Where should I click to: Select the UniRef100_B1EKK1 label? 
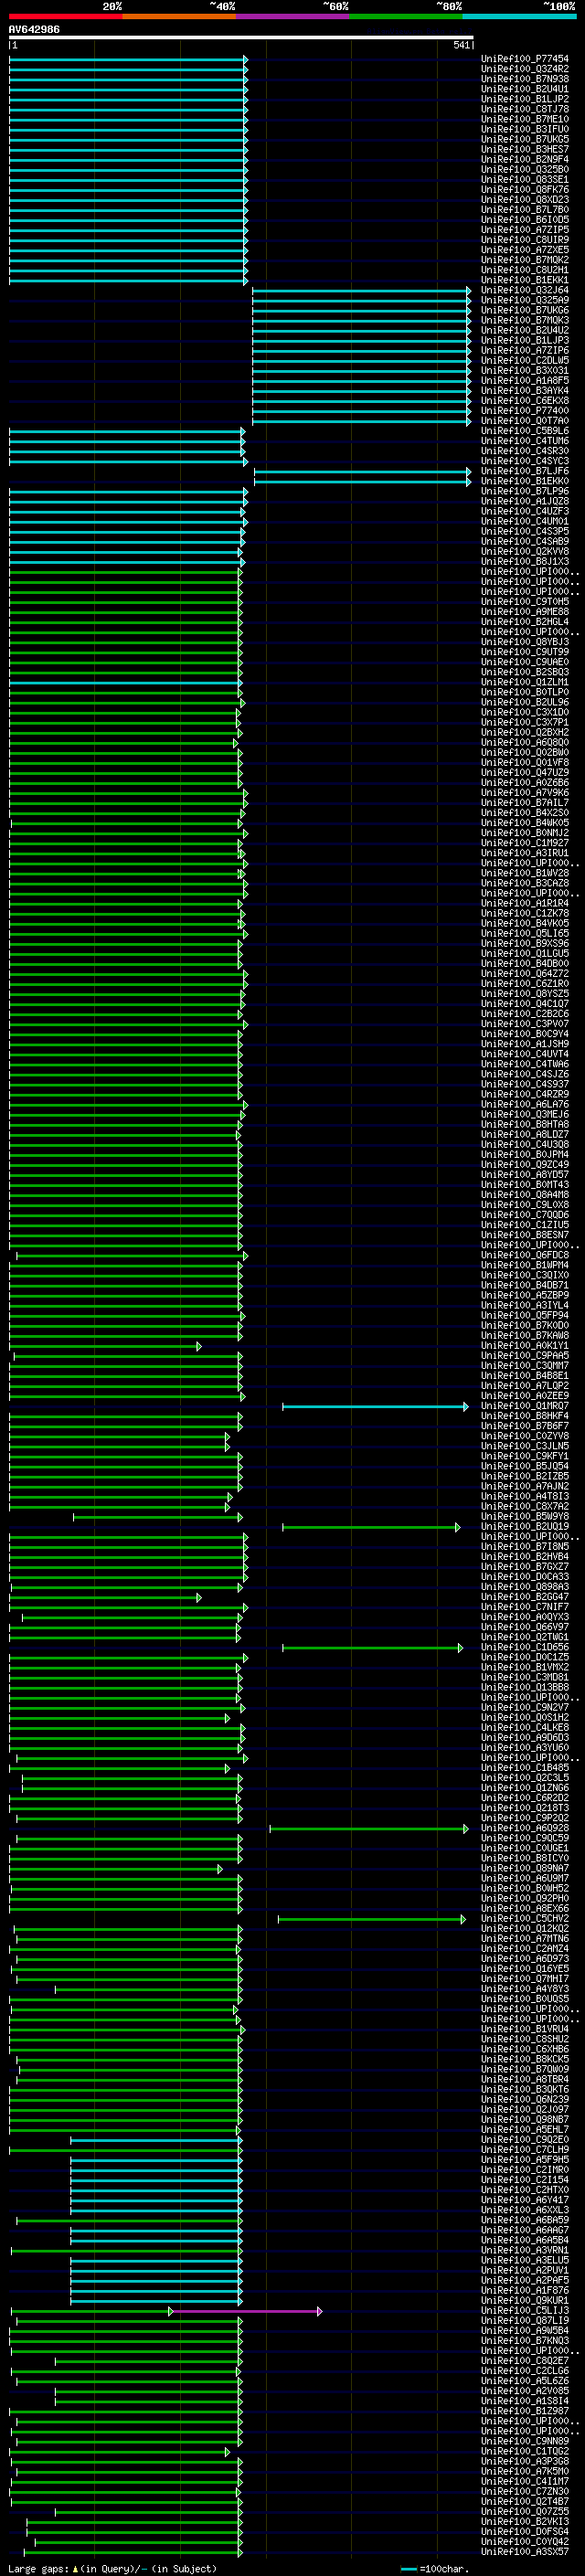point(524,280)
